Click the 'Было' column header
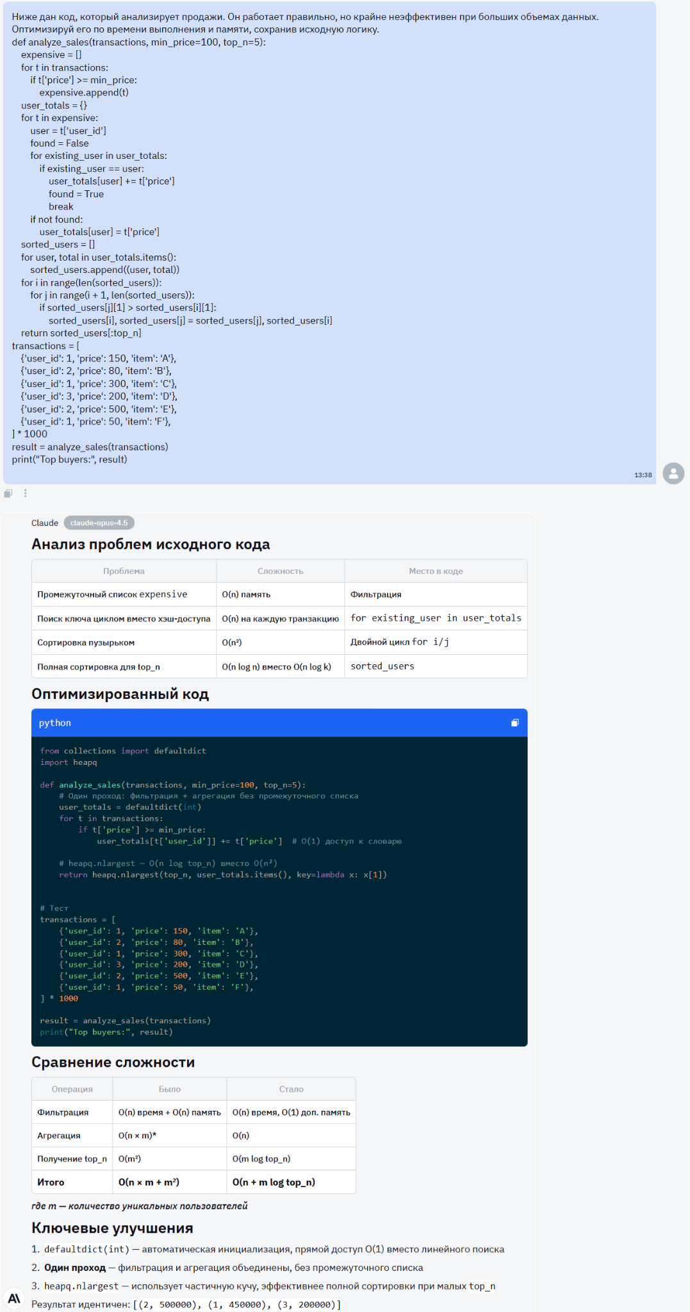This screenshot has width=690, height=1312. [170, 1089]
